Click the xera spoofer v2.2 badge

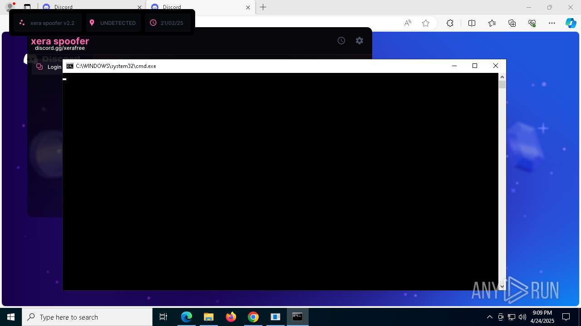pyautogui.click(x=48, y=23)
